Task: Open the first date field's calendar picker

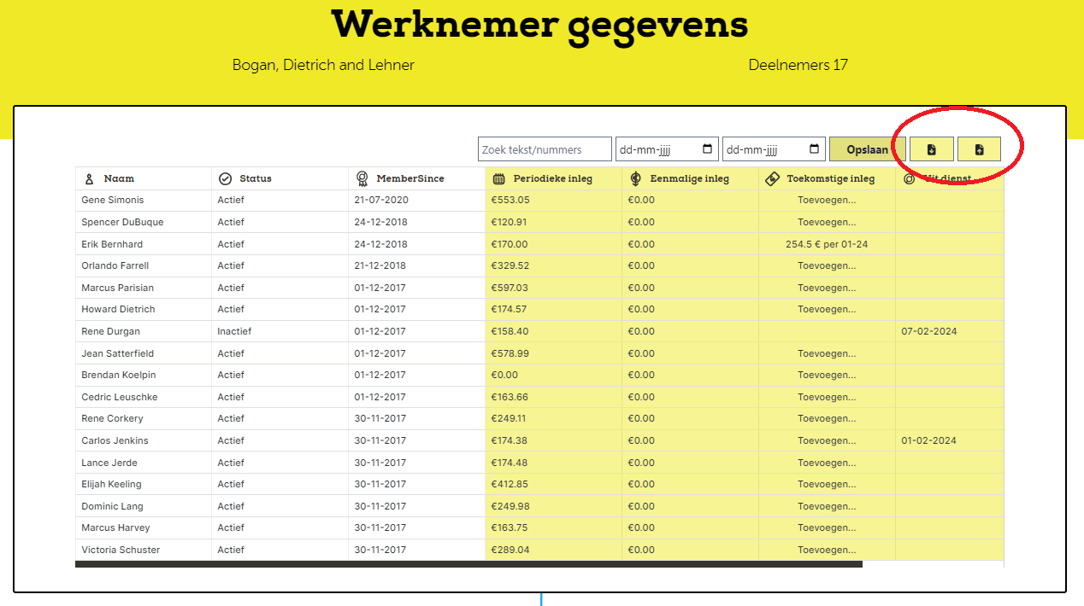Action: point(707,149)
